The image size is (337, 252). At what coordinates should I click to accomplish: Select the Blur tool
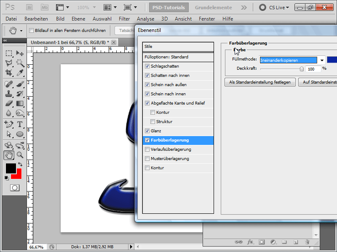(8, 113)
